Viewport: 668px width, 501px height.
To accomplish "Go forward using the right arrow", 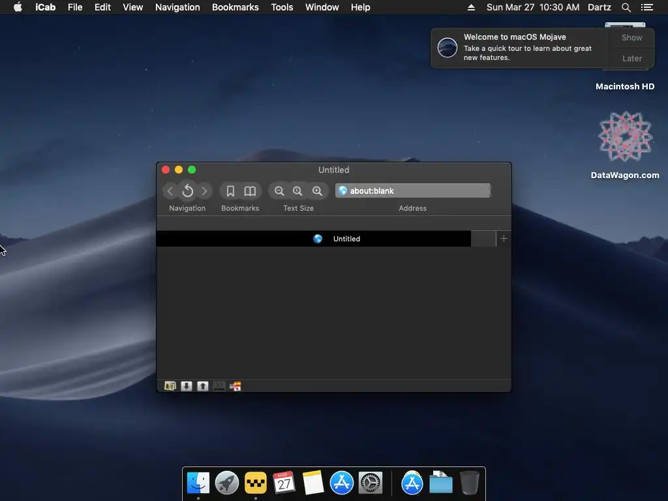I will [x=204, y=191].
